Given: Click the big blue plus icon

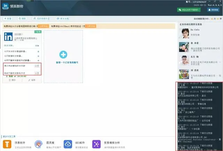Looking at the screenshot, I should click(63, 54).
